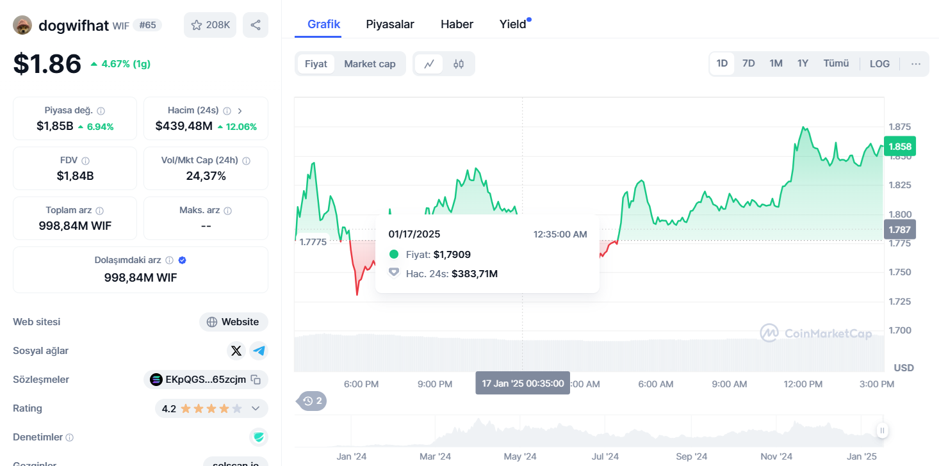Screen dimensions: 939x466
Task: Click the $1,85B market cap value
Action: click(x=55, y=126)
